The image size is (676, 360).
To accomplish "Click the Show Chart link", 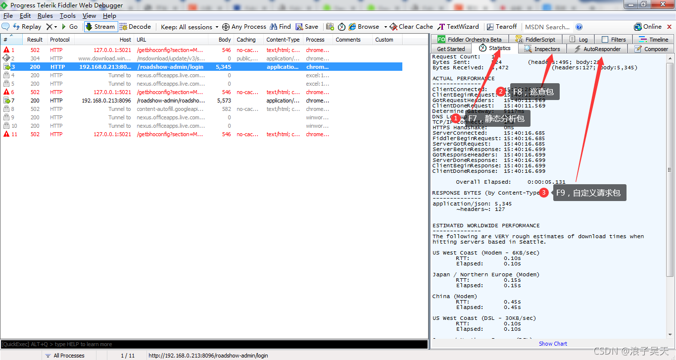I will [553, 344].
